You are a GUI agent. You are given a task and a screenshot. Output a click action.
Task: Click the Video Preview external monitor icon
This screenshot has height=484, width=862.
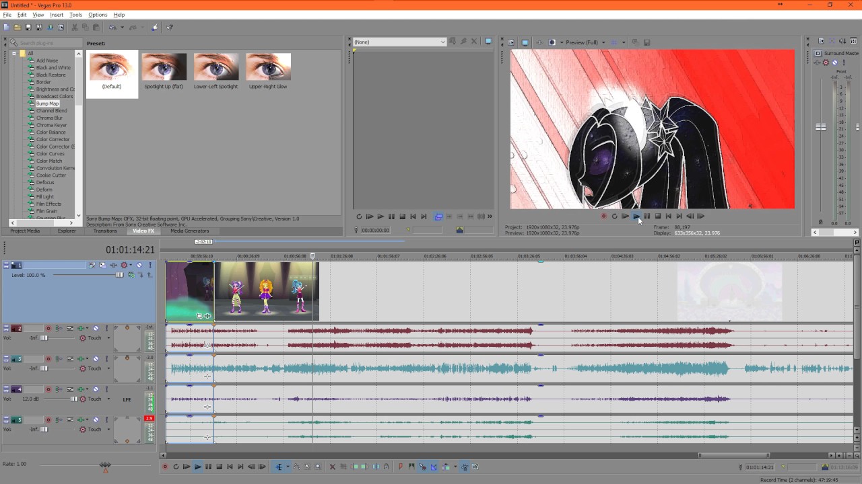[525, 42]
